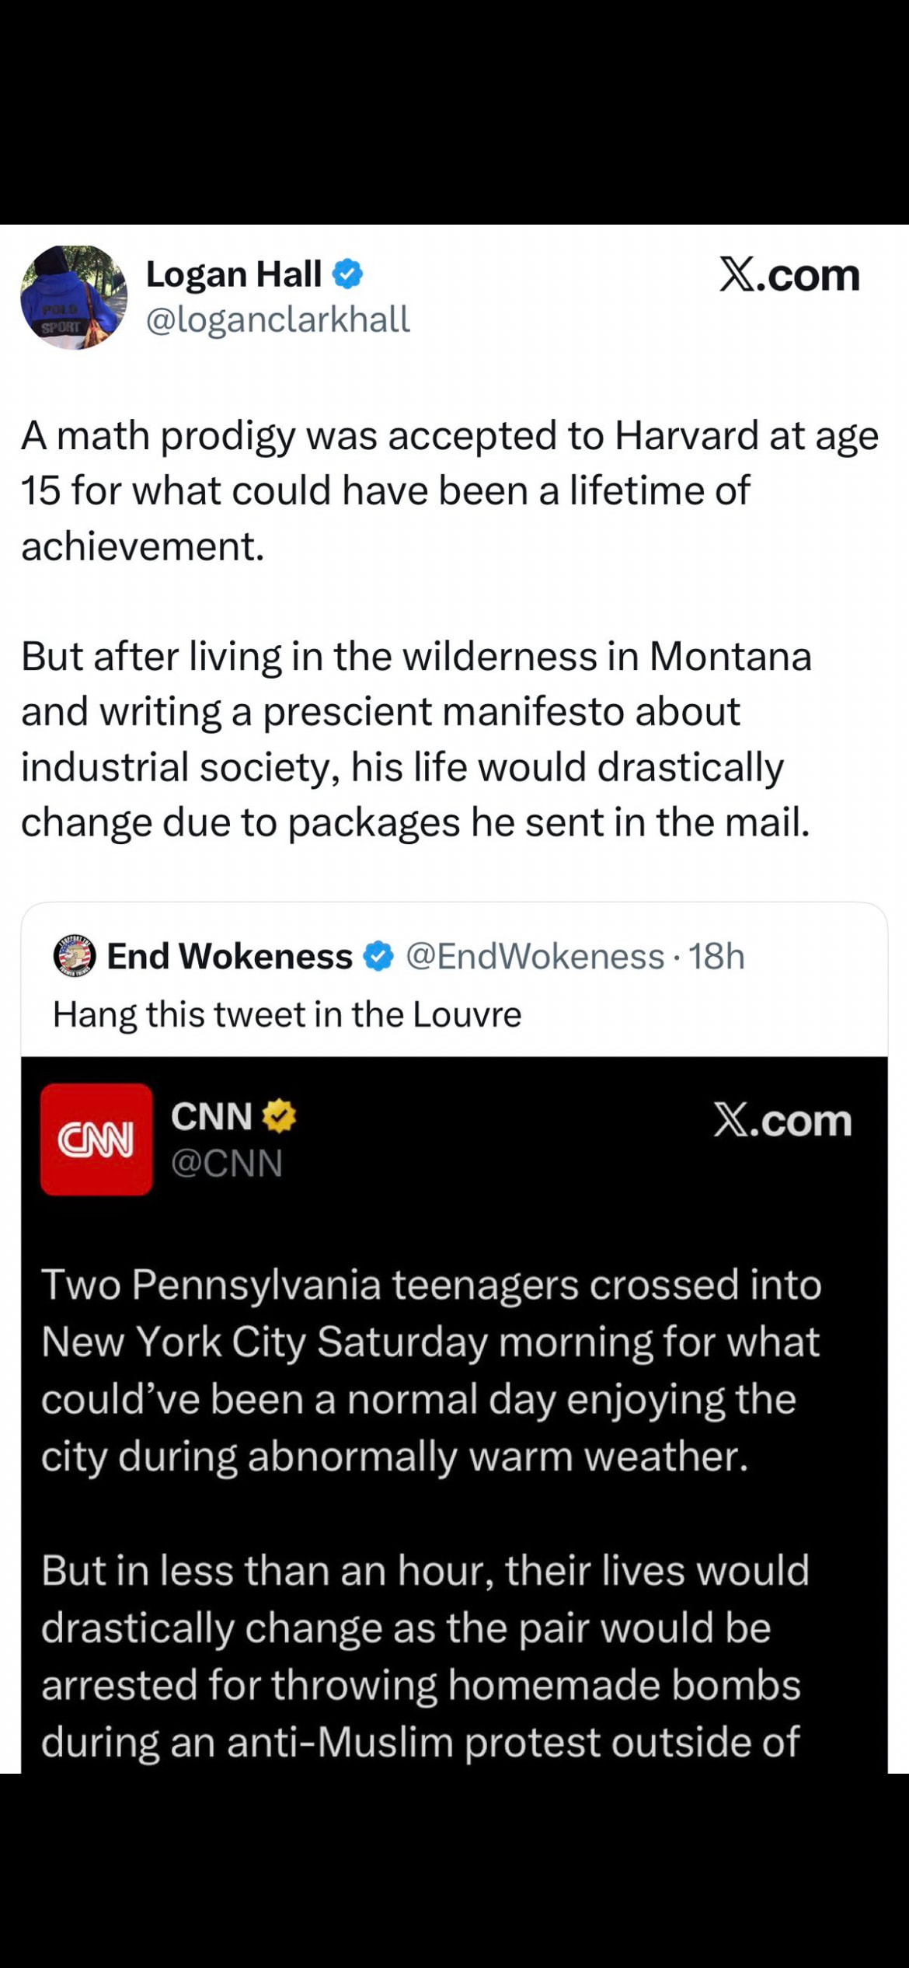Open End Wokeness's round profile picture
The height and width of the screenshot is (1968, 909).
pos(75,955)
